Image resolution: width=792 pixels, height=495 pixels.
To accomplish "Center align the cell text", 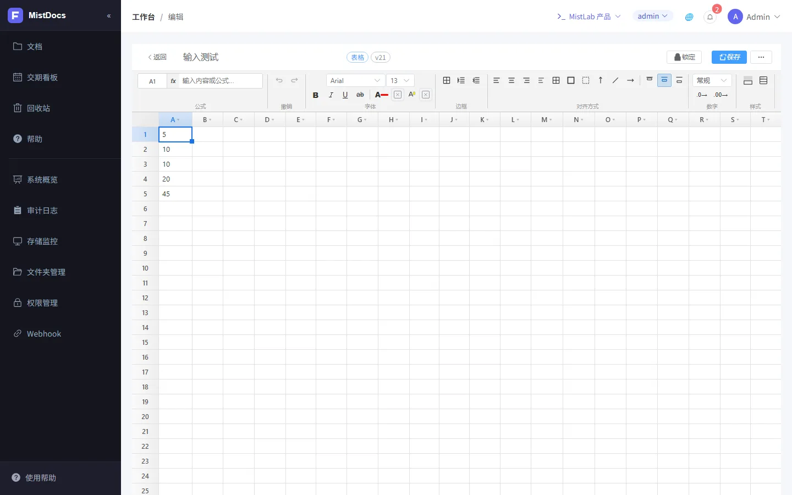I will coord(512,80).
